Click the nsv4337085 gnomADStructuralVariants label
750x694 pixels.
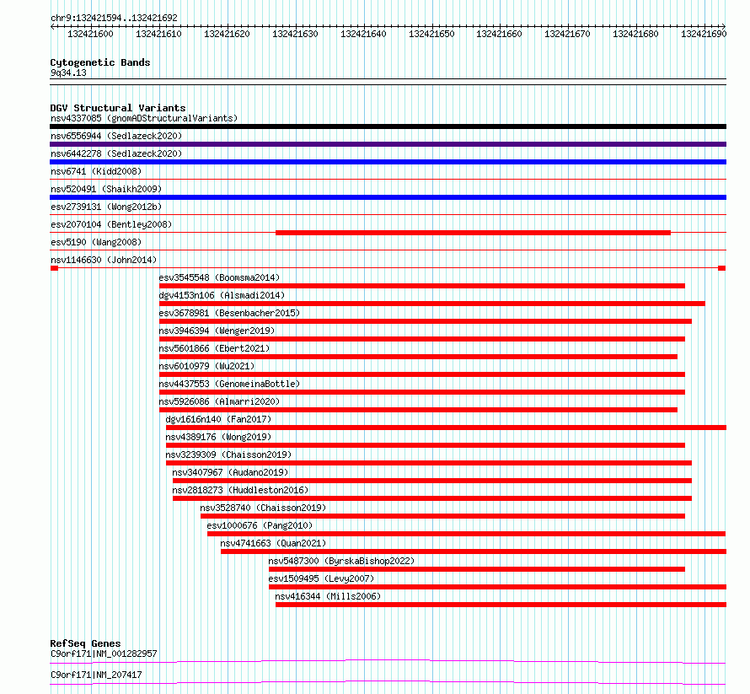pyautogui.click(x=144, y=118)
